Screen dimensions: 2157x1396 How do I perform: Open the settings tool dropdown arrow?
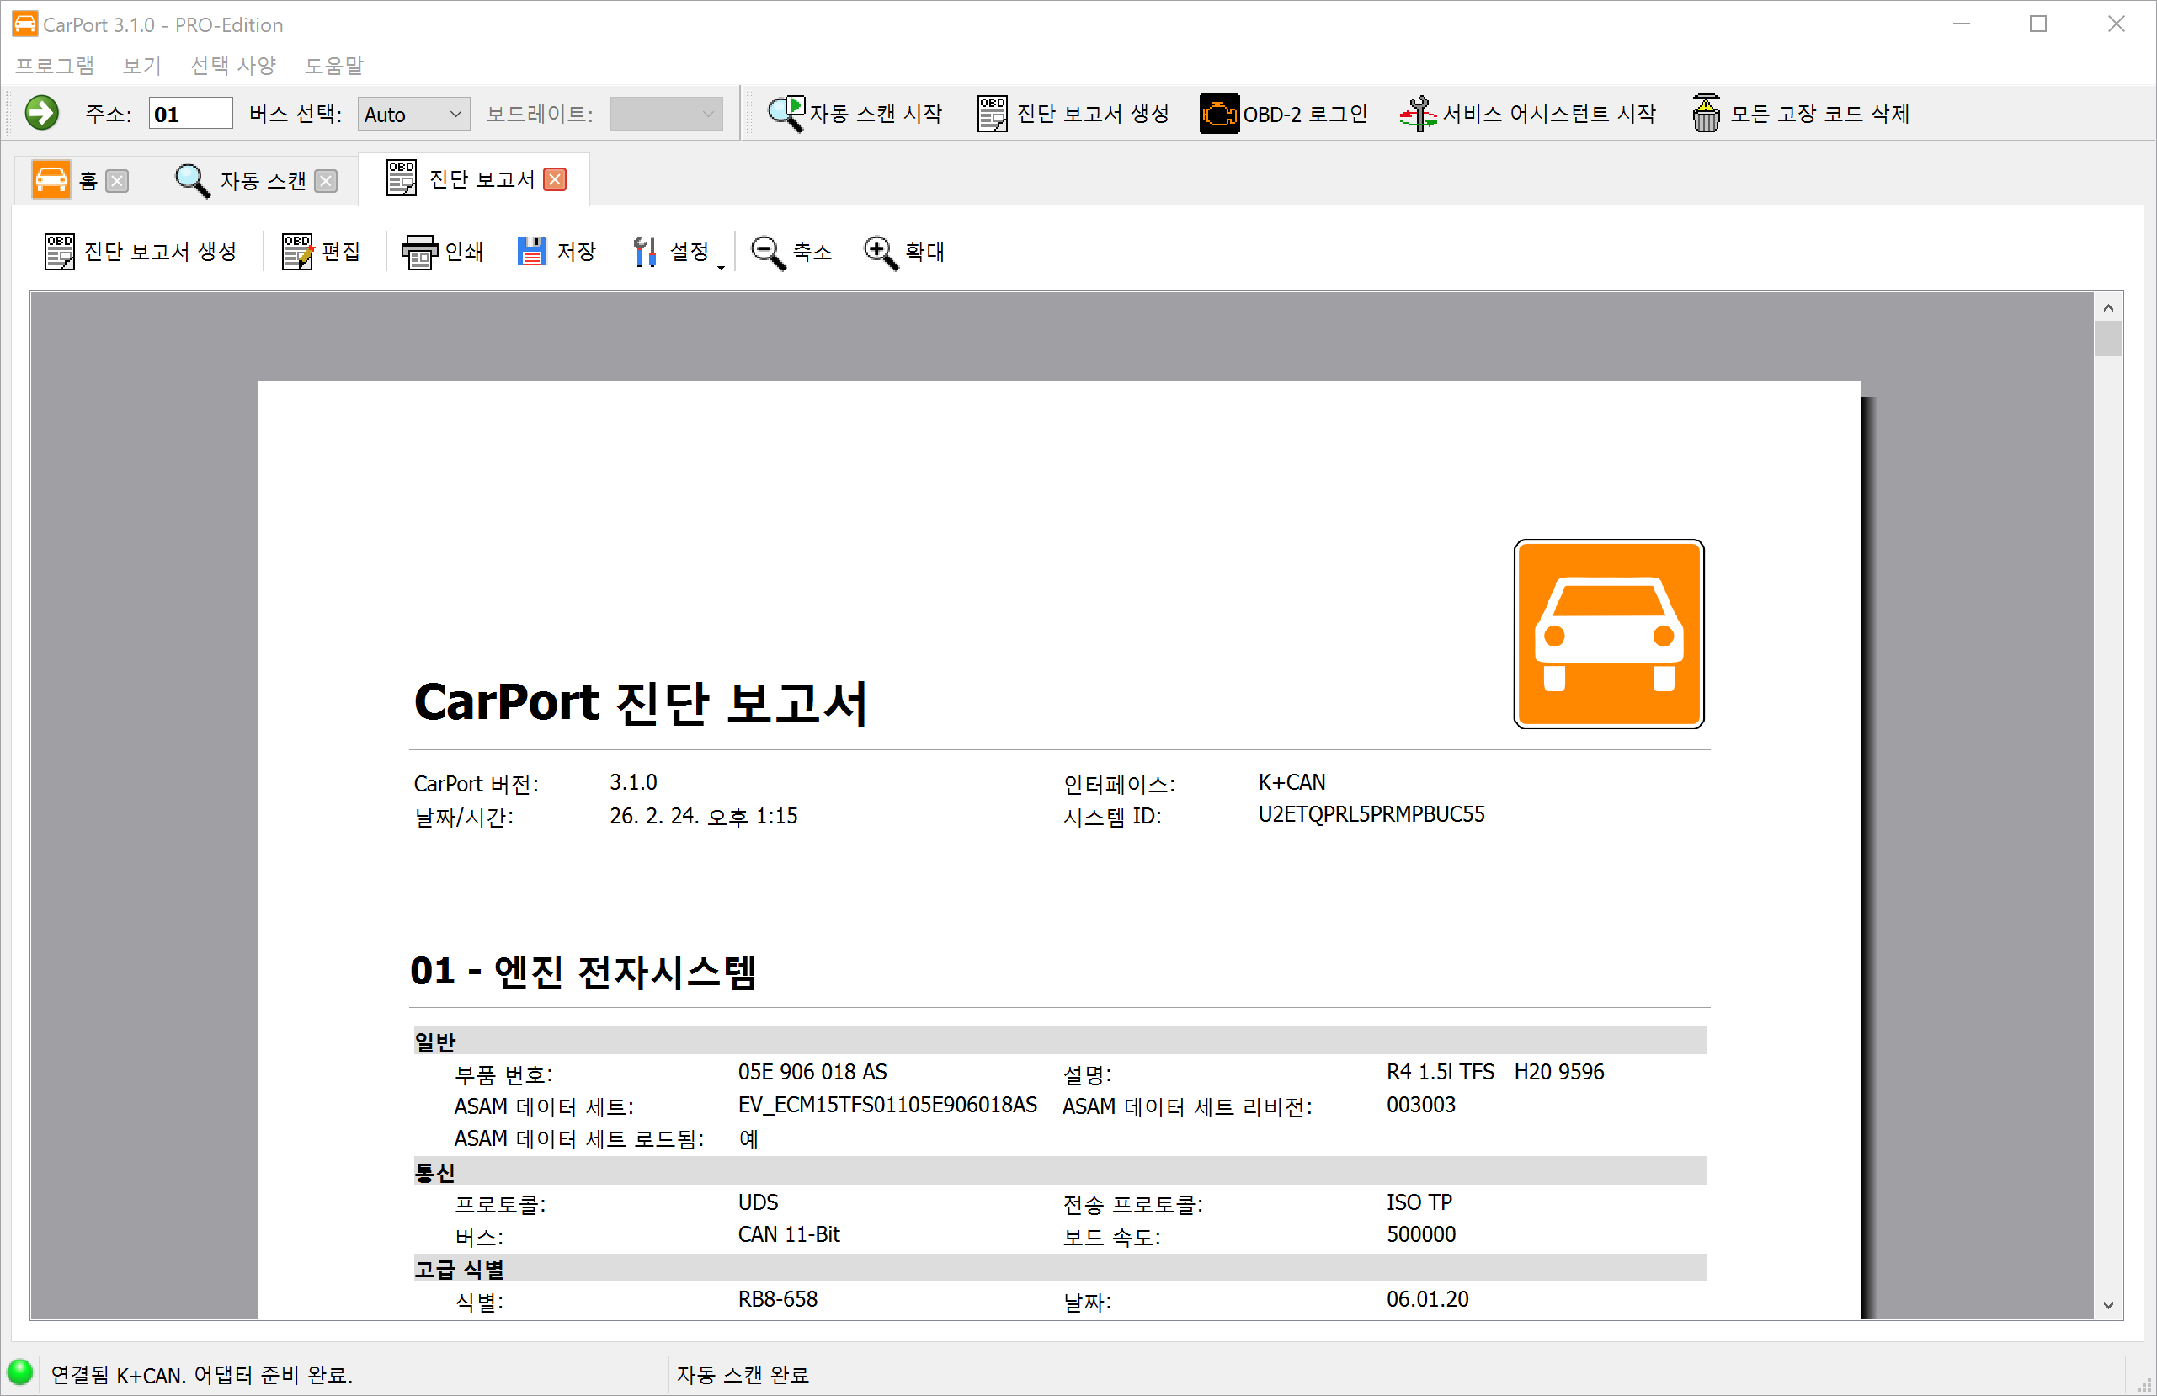721,267
